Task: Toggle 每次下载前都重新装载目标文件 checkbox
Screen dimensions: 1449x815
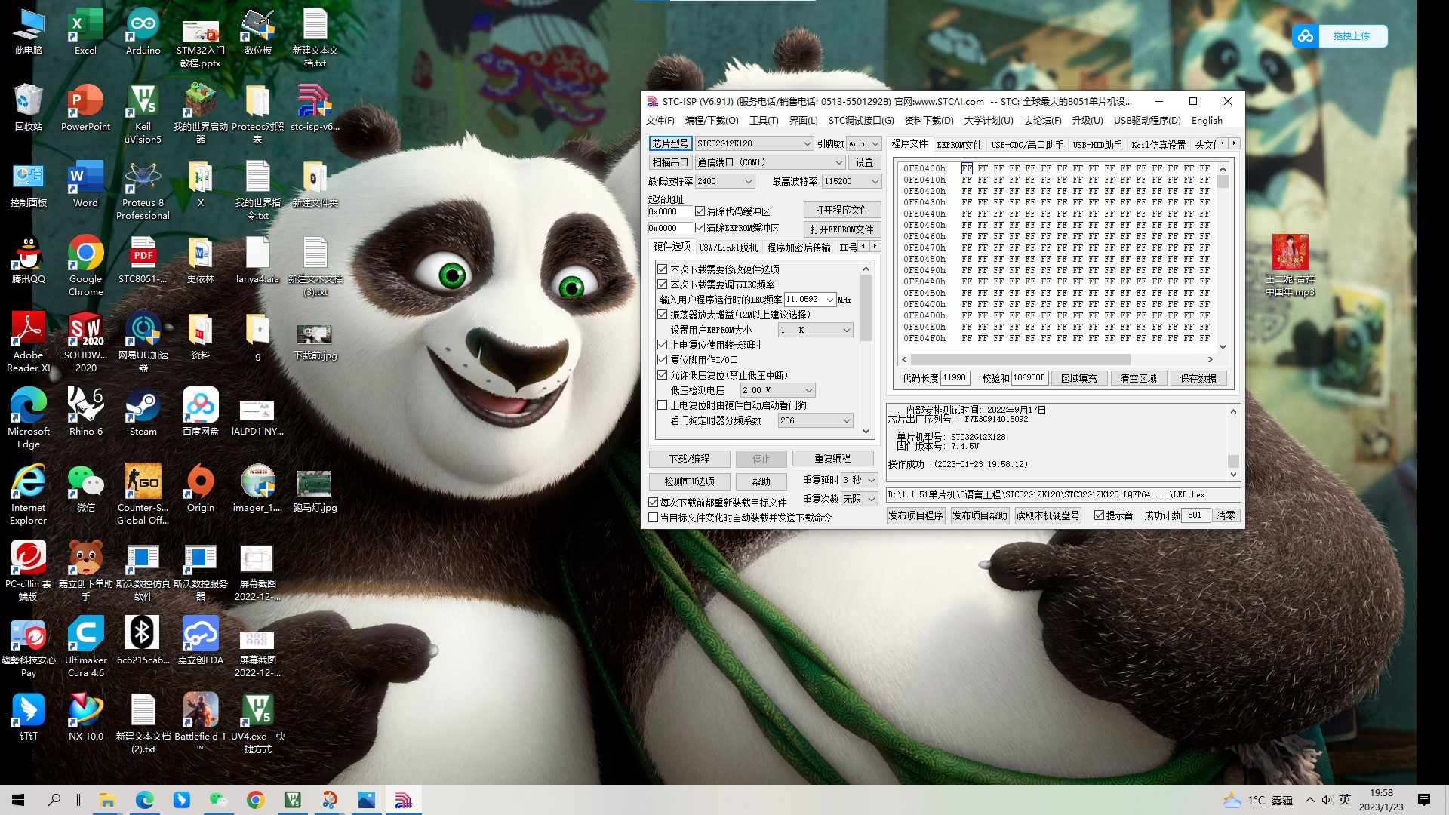Action: point(654,502)
